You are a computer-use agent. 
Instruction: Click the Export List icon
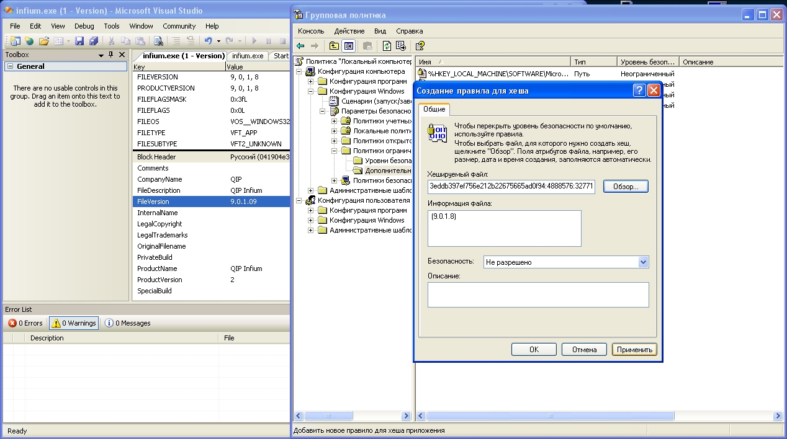tap(401, 46)
